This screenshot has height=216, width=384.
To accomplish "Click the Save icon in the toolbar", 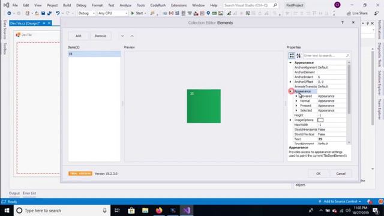I will click(43, 13).
